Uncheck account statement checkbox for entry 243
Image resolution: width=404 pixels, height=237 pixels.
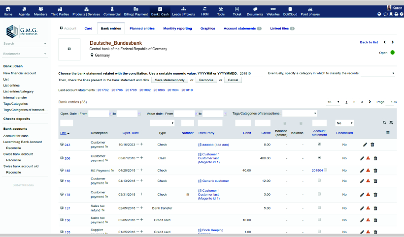pos(319,145)
